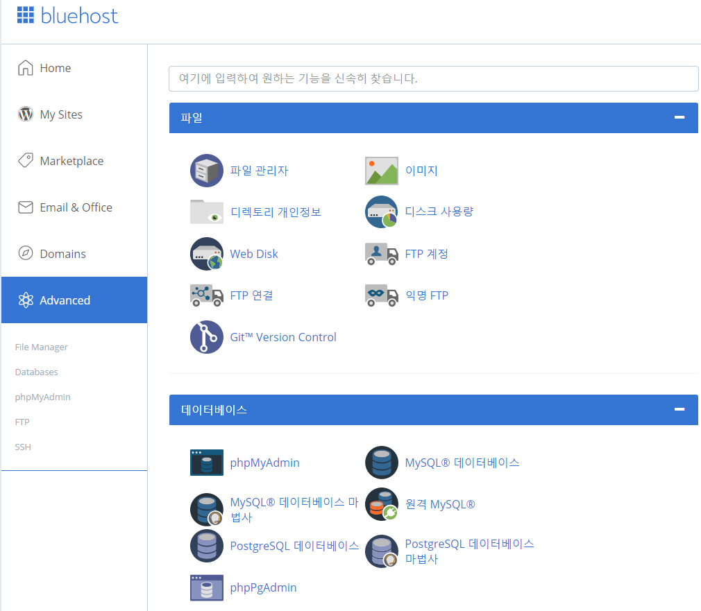Focus the feature search input field
Viewport: 701px width, 611px height.
(x=433, y=78)
